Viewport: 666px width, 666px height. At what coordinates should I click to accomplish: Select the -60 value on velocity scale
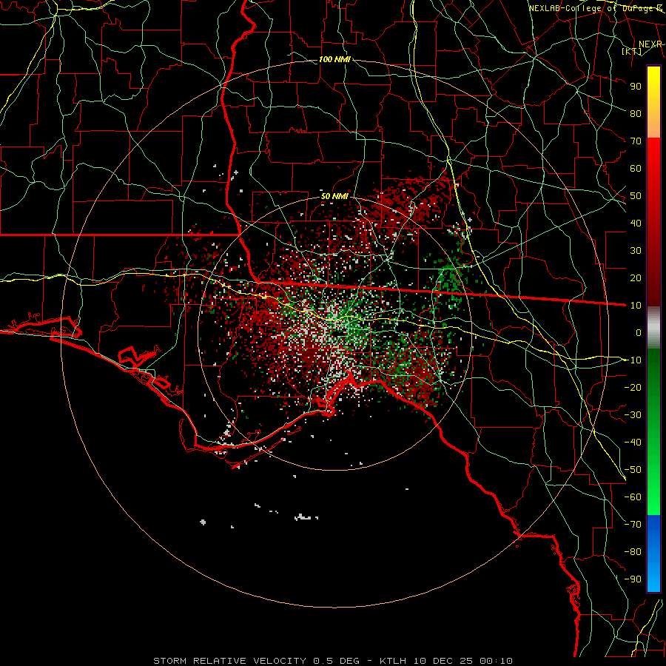pos(633,497)
